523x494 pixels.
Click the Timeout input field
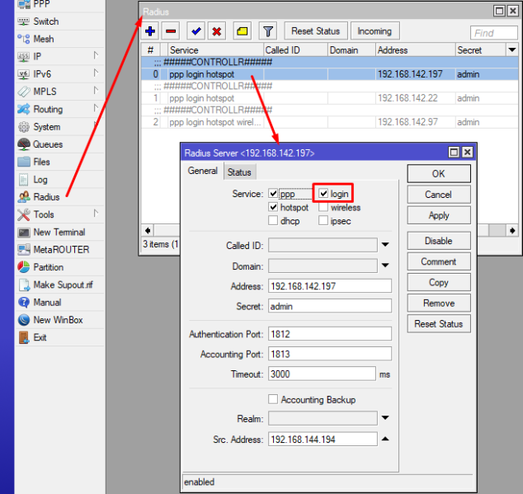tap(322, 374)
